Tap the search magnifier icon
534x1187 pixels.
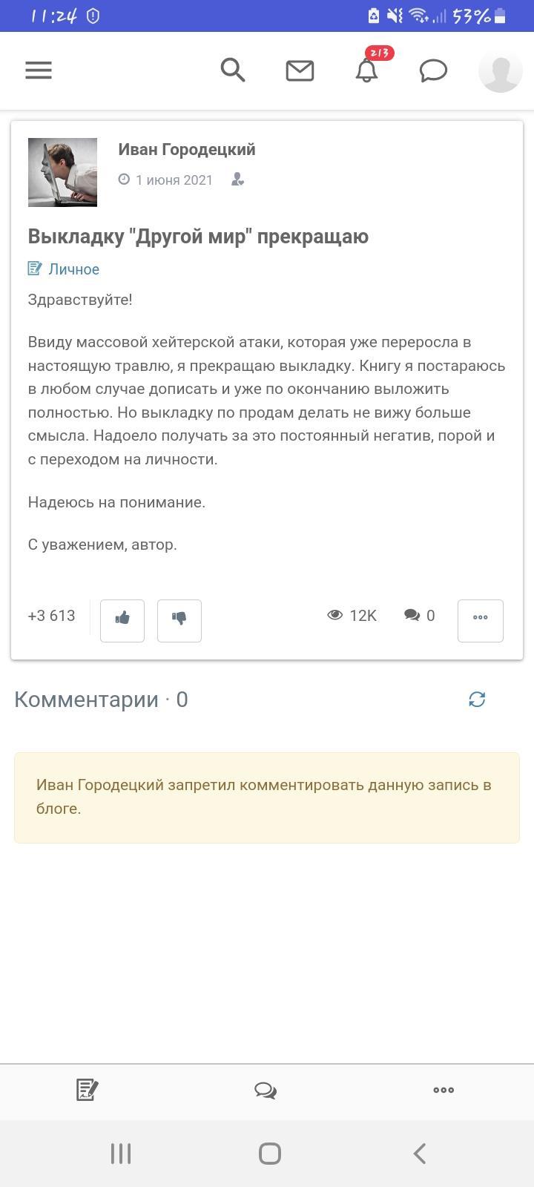pos(233,70)
